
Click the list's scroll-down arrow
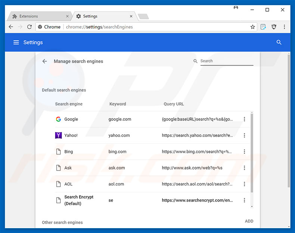[252, 206]
